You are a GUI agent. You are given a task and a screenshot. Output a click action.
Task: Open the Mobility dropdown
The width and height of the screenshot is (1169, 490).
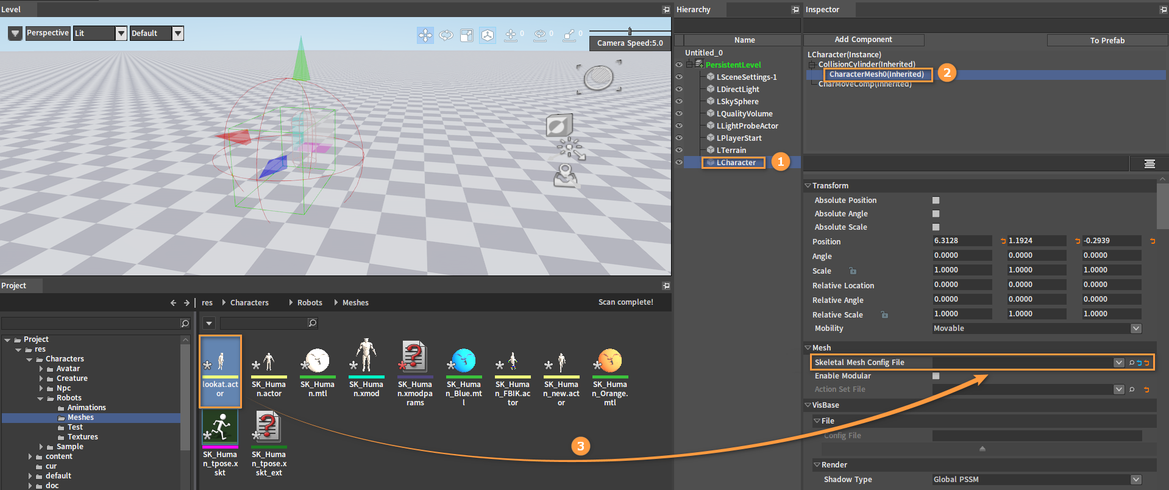[1037, 328]
